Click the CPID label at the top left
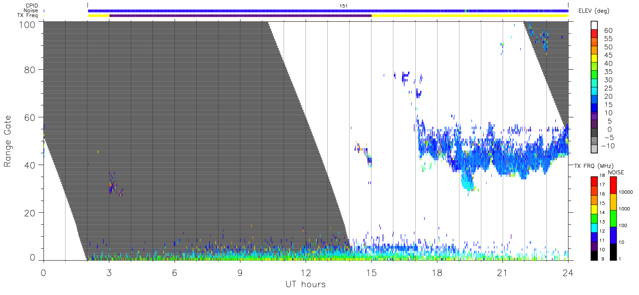 32,6
